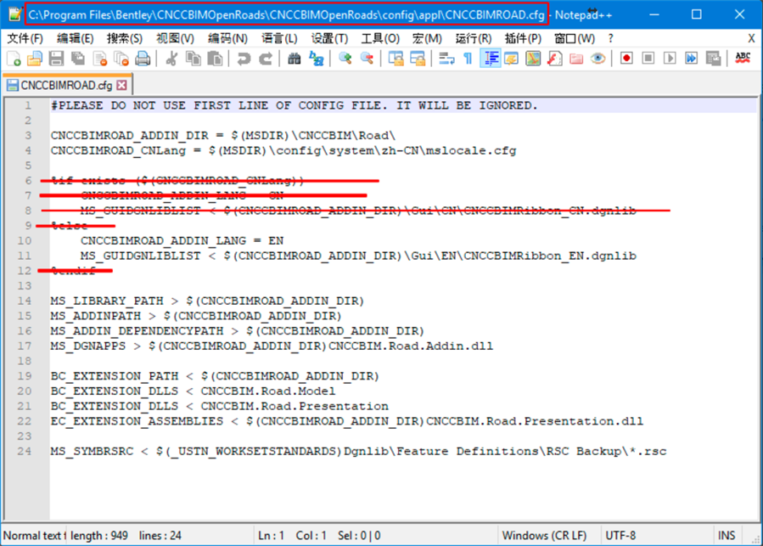Close document with menu bar X
This screenshot has height=546, width=763.
[x=751, y=38]
